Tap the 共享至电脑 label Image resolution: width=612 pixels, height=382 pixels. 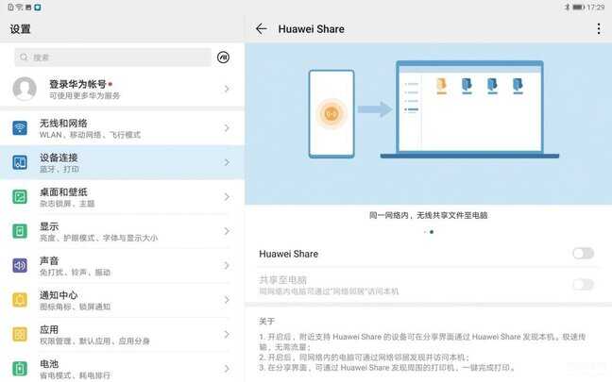point(282,279)
